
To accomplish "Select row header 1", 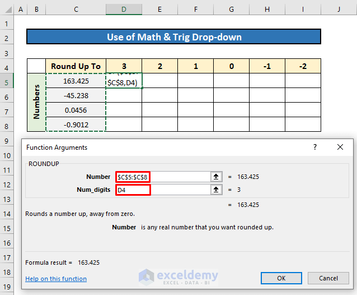I will pyautogui.click(x=7, y=24).
